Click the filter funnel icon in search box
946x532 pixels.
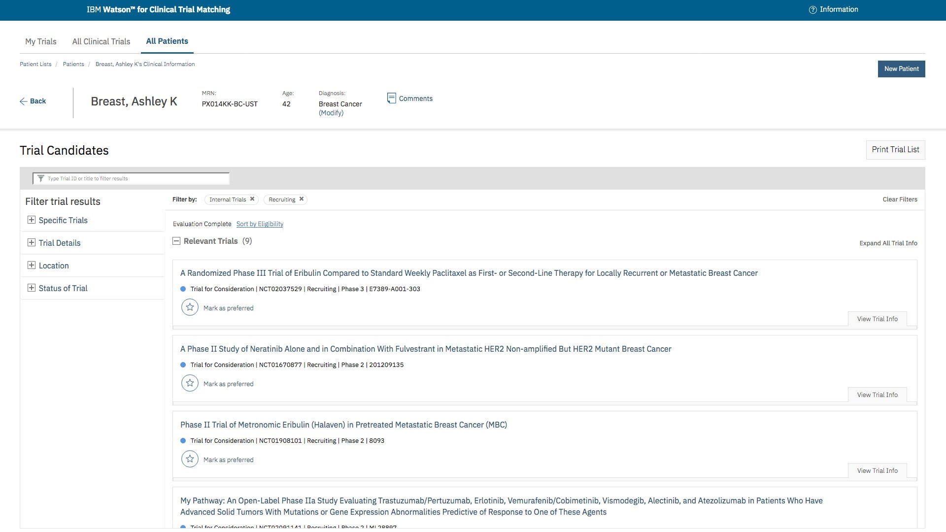point(41,178)
